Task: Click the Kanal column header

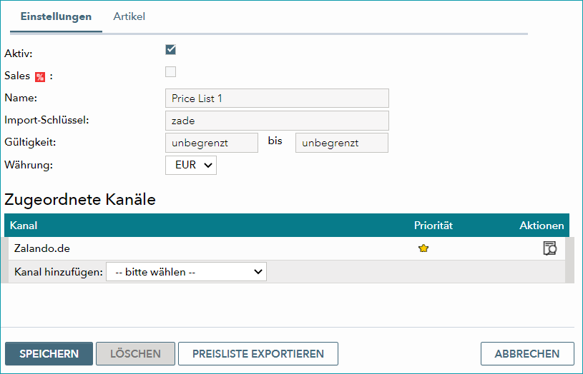Action: 24,226
